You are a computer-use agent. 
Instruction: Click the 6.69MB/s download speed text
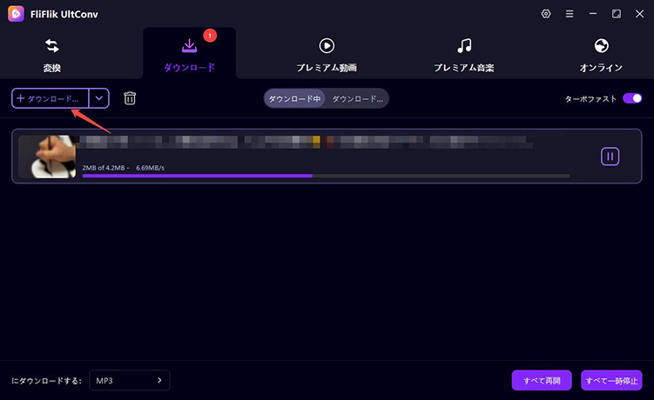coord(150,168)
